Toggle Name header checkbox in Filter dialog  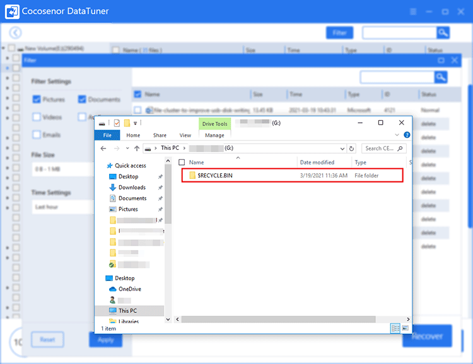coord(137,94)
